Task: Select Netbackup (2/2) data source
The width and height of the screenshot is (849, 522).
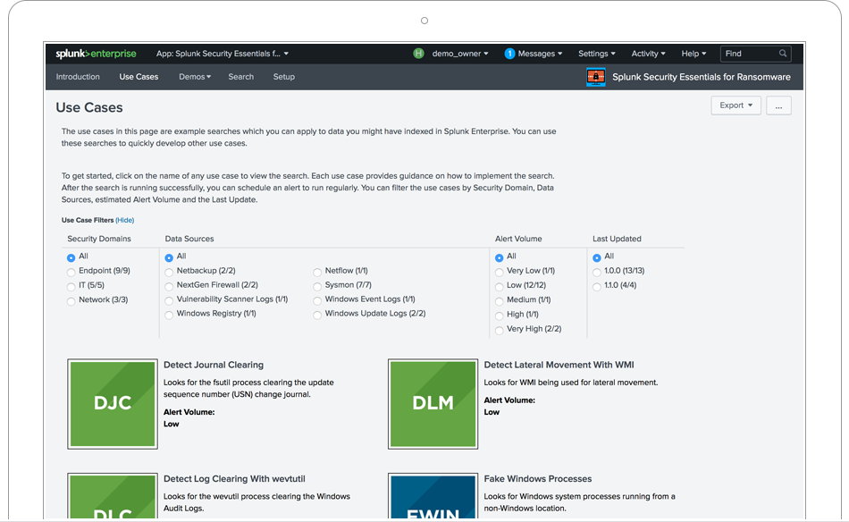Action: [x=169, y=273]
